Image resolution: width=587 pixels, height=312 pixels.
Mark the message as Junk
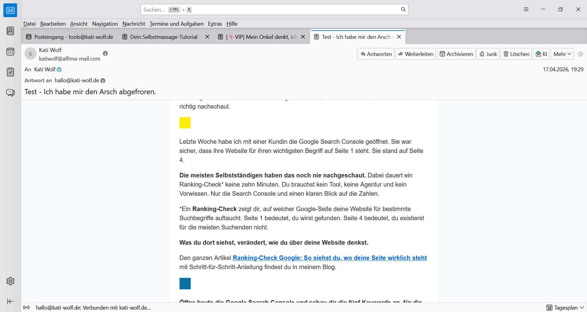coord(487,54)
